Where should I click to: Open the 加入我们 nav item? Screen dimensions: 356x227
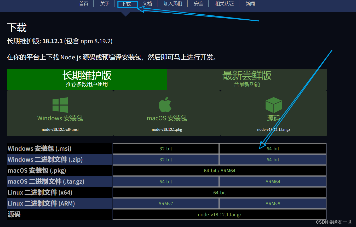coord(173,4)
